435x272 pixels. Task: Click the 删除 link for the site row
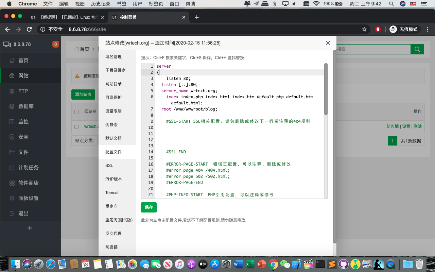coord(418,126)
